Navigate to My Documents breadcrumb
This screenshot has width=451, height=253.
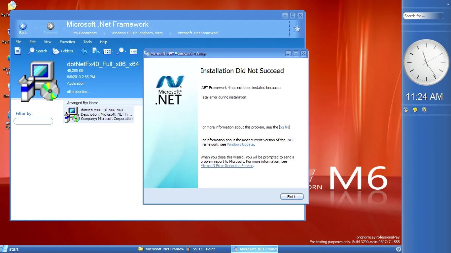[x=85, y=33]
